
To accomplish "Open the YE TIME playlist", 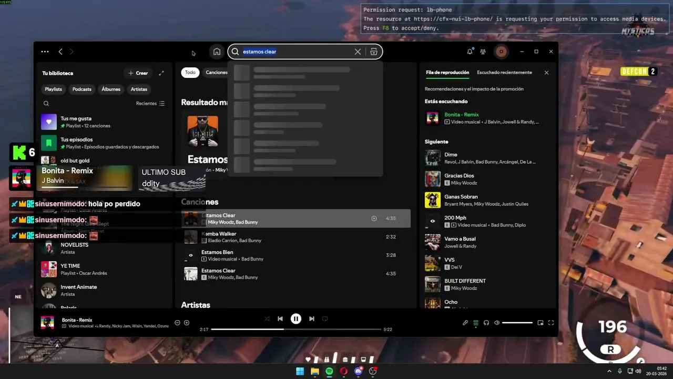I will coord(103,270).
